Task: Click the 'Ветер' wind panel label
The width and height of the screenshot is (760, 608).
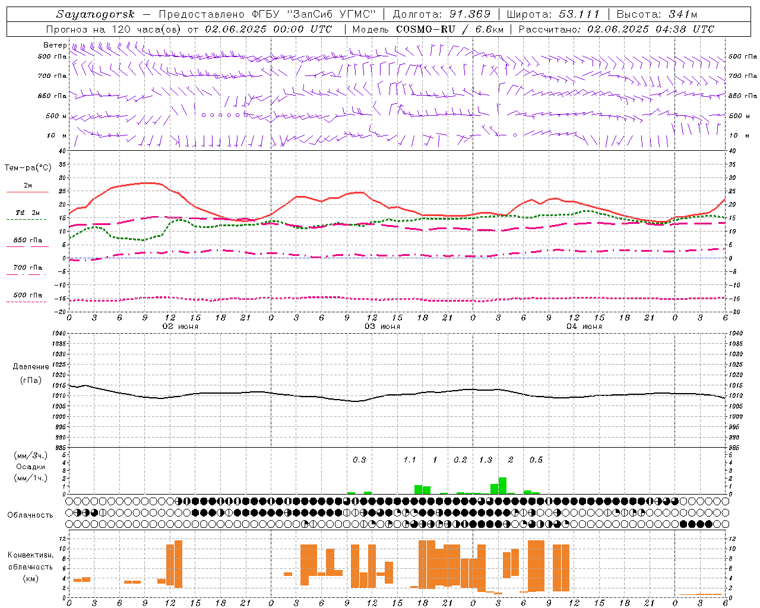Action: click(55, 45)
